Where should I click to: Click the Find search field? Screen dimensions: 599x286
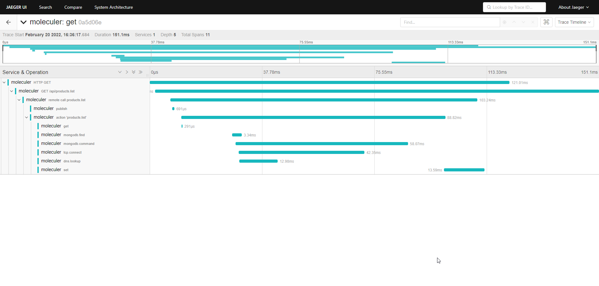point(450,22)
